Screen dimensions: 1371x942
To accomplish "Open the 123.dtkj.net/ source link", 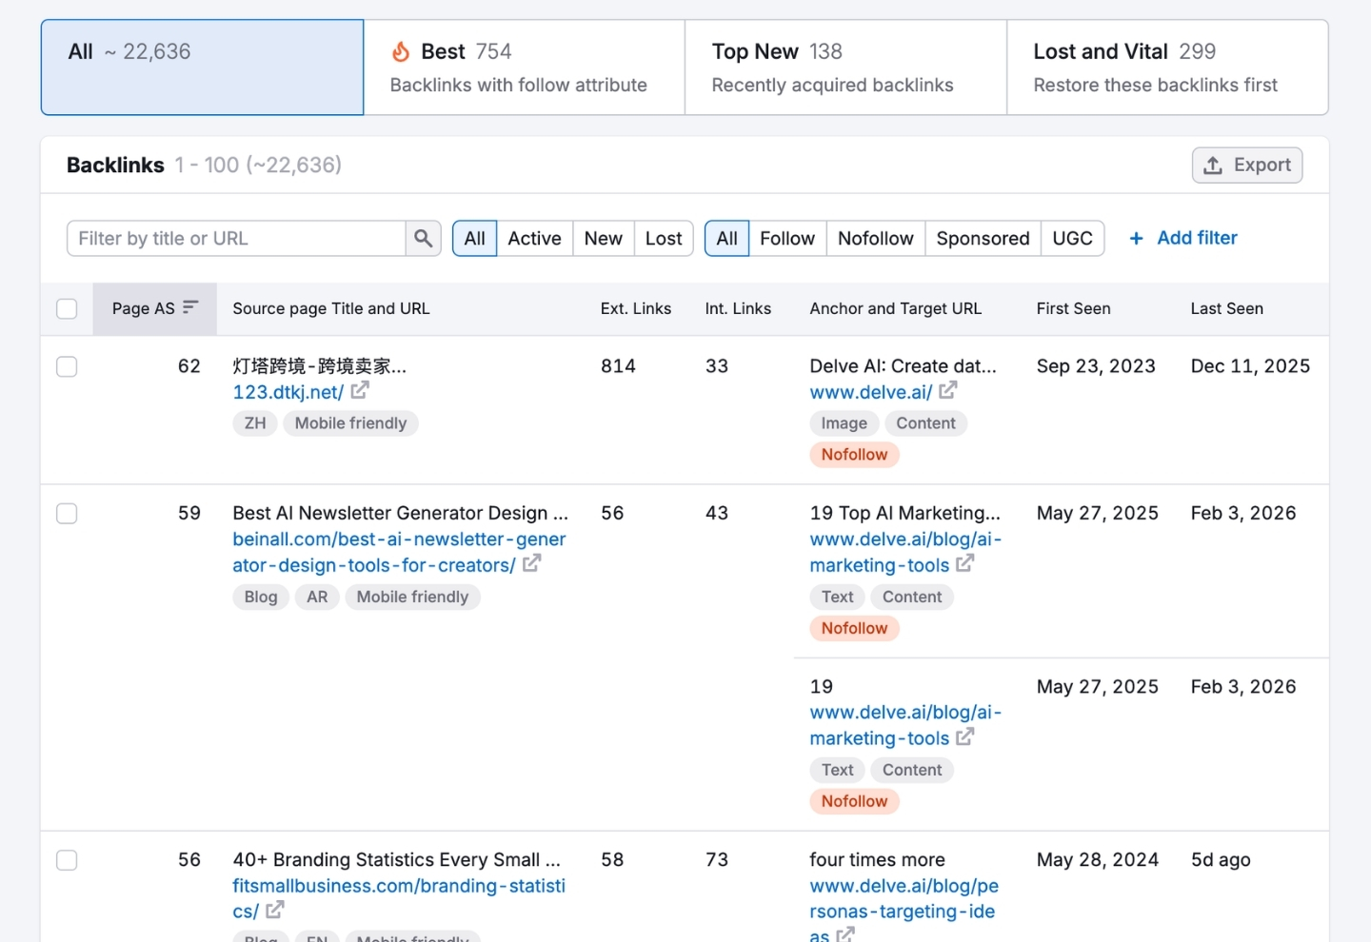I will click(x=288, y=392).
